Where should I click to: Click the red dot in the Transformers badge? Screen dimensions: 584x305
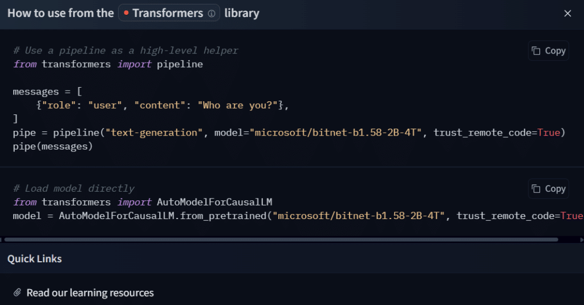pyautogui.click(x=126, y=13)
